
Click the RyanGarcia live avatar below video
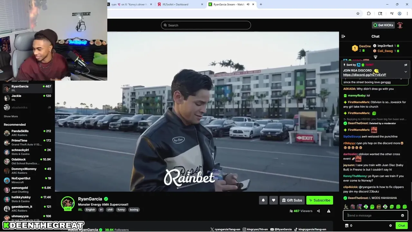68,203
